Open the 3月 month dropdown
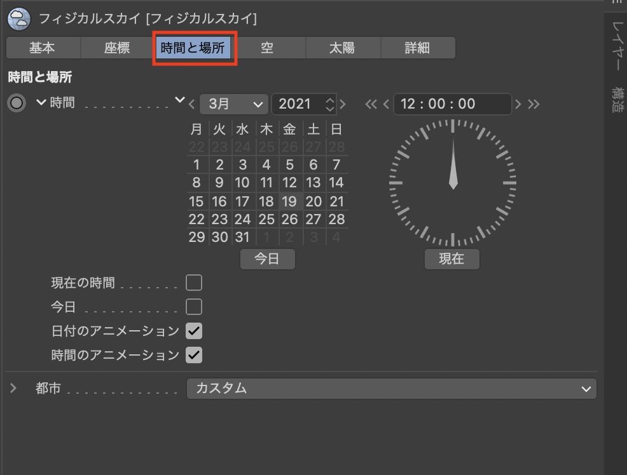Viewport: 627px width, 475px height. coord(233,104)
